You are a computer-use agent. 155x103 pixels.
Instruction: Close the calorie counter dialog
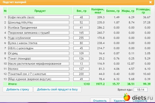(150, 2)
